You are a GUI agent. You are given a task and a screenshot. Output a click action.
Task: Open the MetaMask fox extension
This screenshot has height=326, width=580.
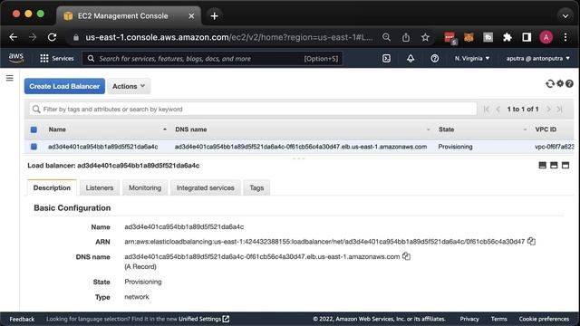[x=469, y=37]
